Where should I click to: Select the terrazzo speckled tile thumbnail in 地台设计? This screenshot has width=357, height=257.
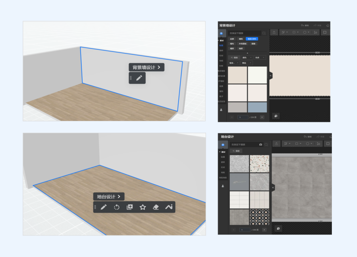(259, 164)
